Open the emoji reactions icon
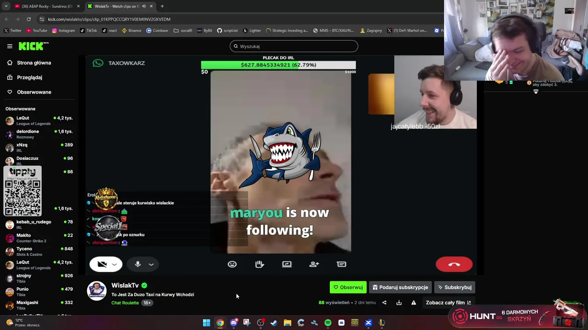 point(232,264)
